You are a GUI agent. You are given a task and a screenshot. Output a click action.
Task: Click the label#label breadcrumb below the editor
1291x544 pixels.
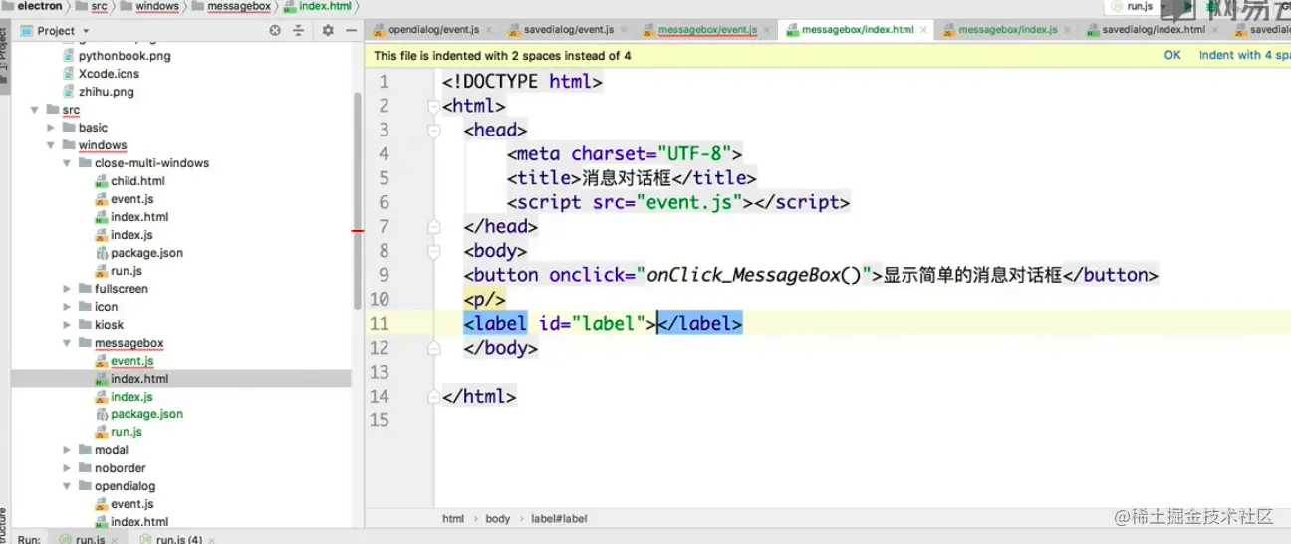click(559, 518)
